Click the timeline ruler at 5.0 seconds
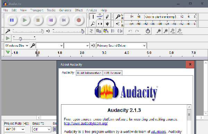The image size is (208, 134). point(149,53)
